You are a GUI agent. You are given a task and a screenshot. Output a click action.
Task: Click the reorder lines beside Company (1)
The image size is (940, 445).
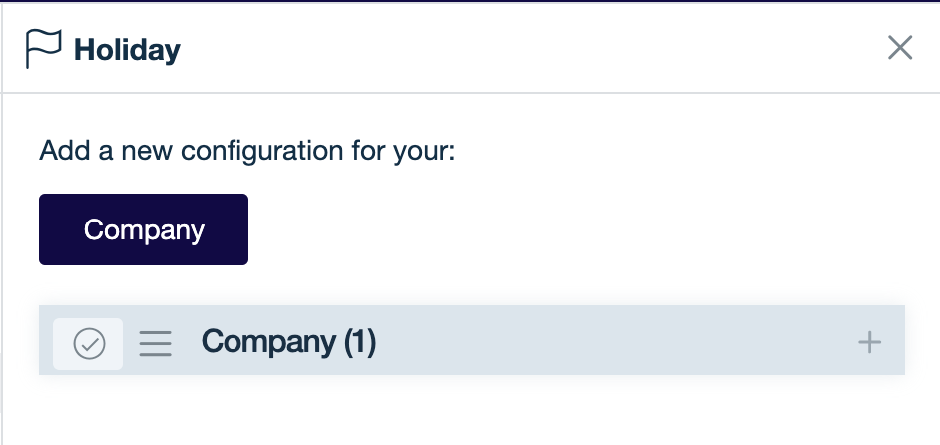[155, 344]
